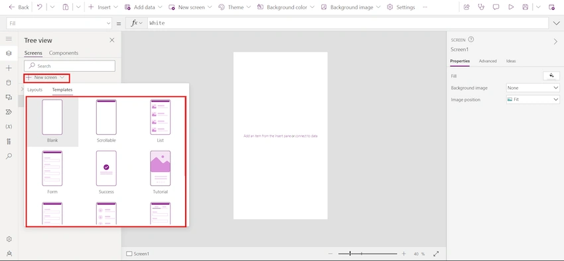Image resolution: width=564 pixels, height=261 pixels.
Task: Open Media icon in left rail
Action: coord(9,97)
